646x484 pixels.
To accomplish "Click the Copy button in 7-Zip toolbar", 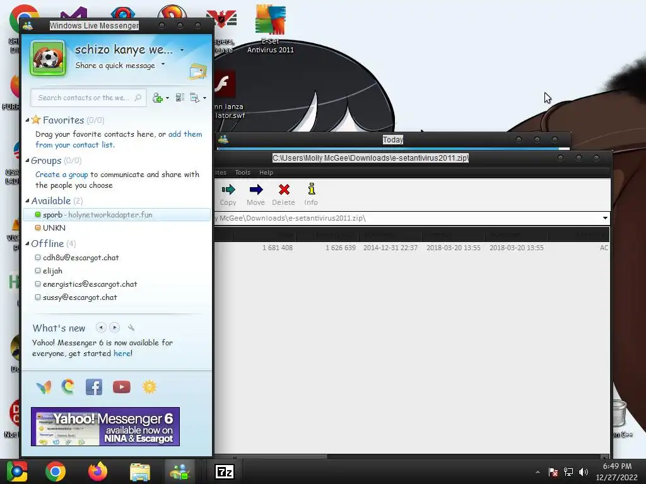I will pos(228,195).
